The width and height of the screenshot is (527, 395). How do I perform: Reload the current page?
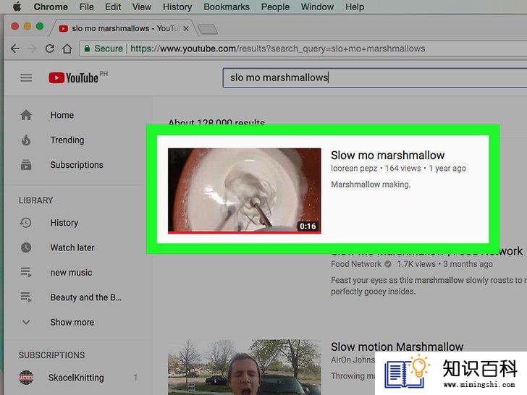pos(50,48)
